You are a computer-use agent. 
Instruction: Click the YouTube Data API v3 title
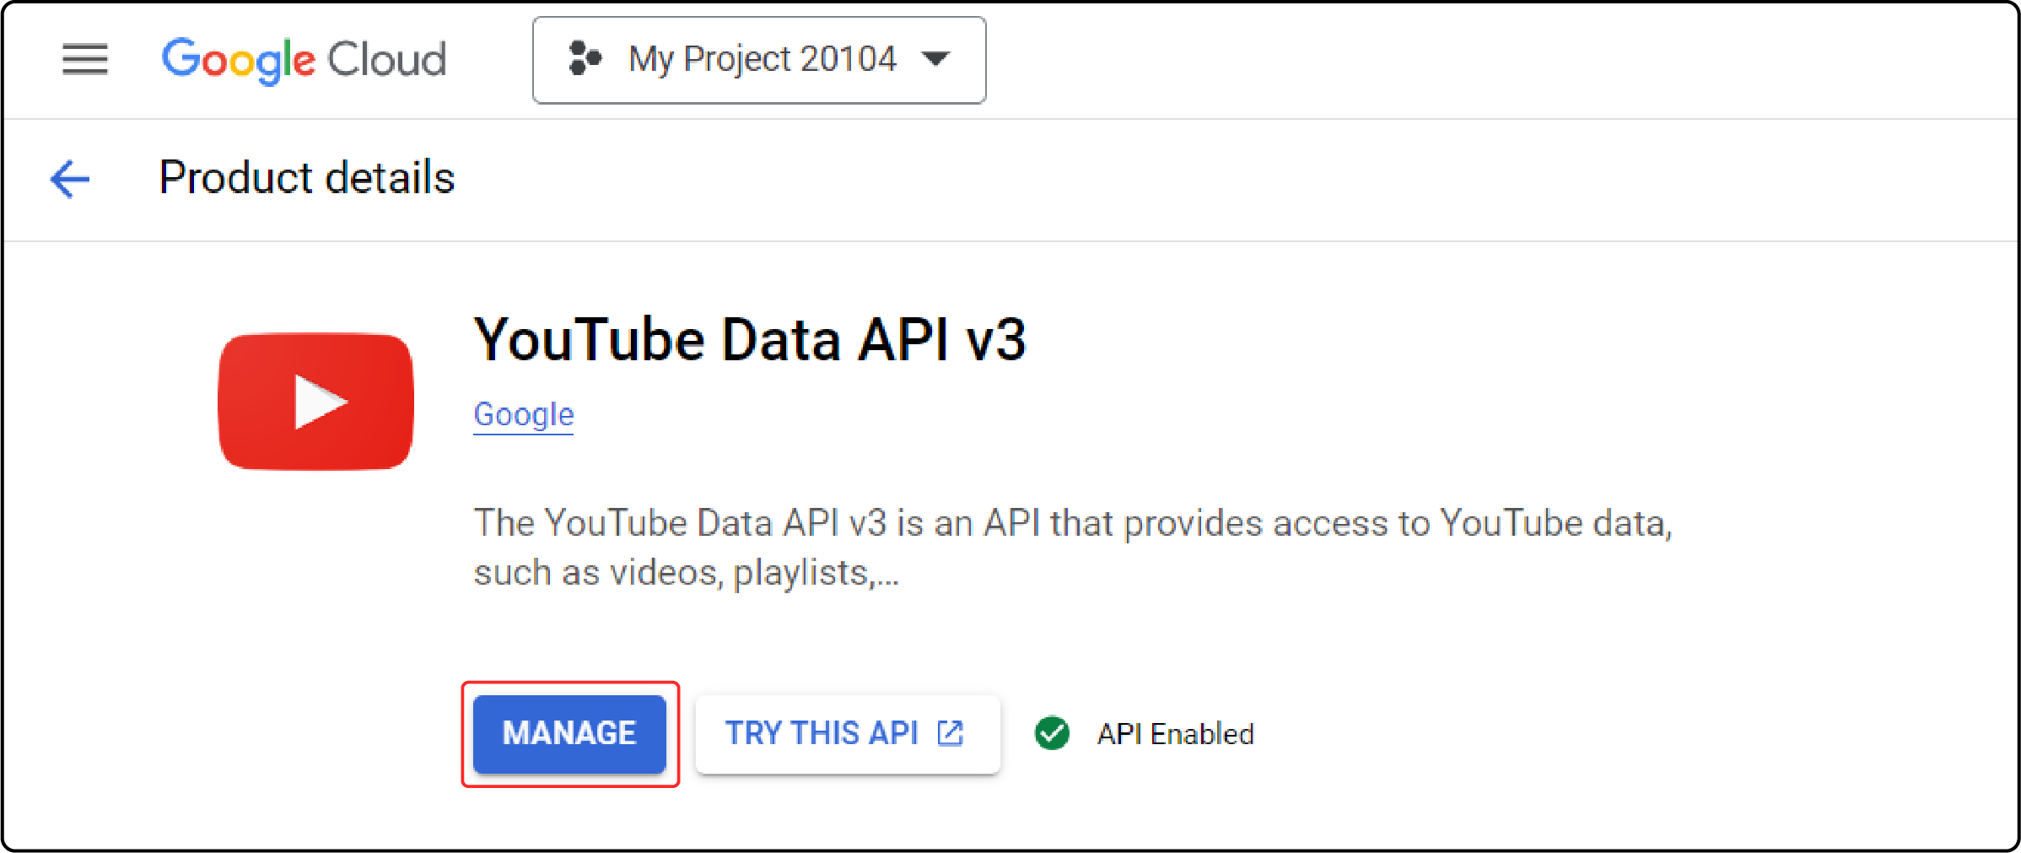[750, 340]
